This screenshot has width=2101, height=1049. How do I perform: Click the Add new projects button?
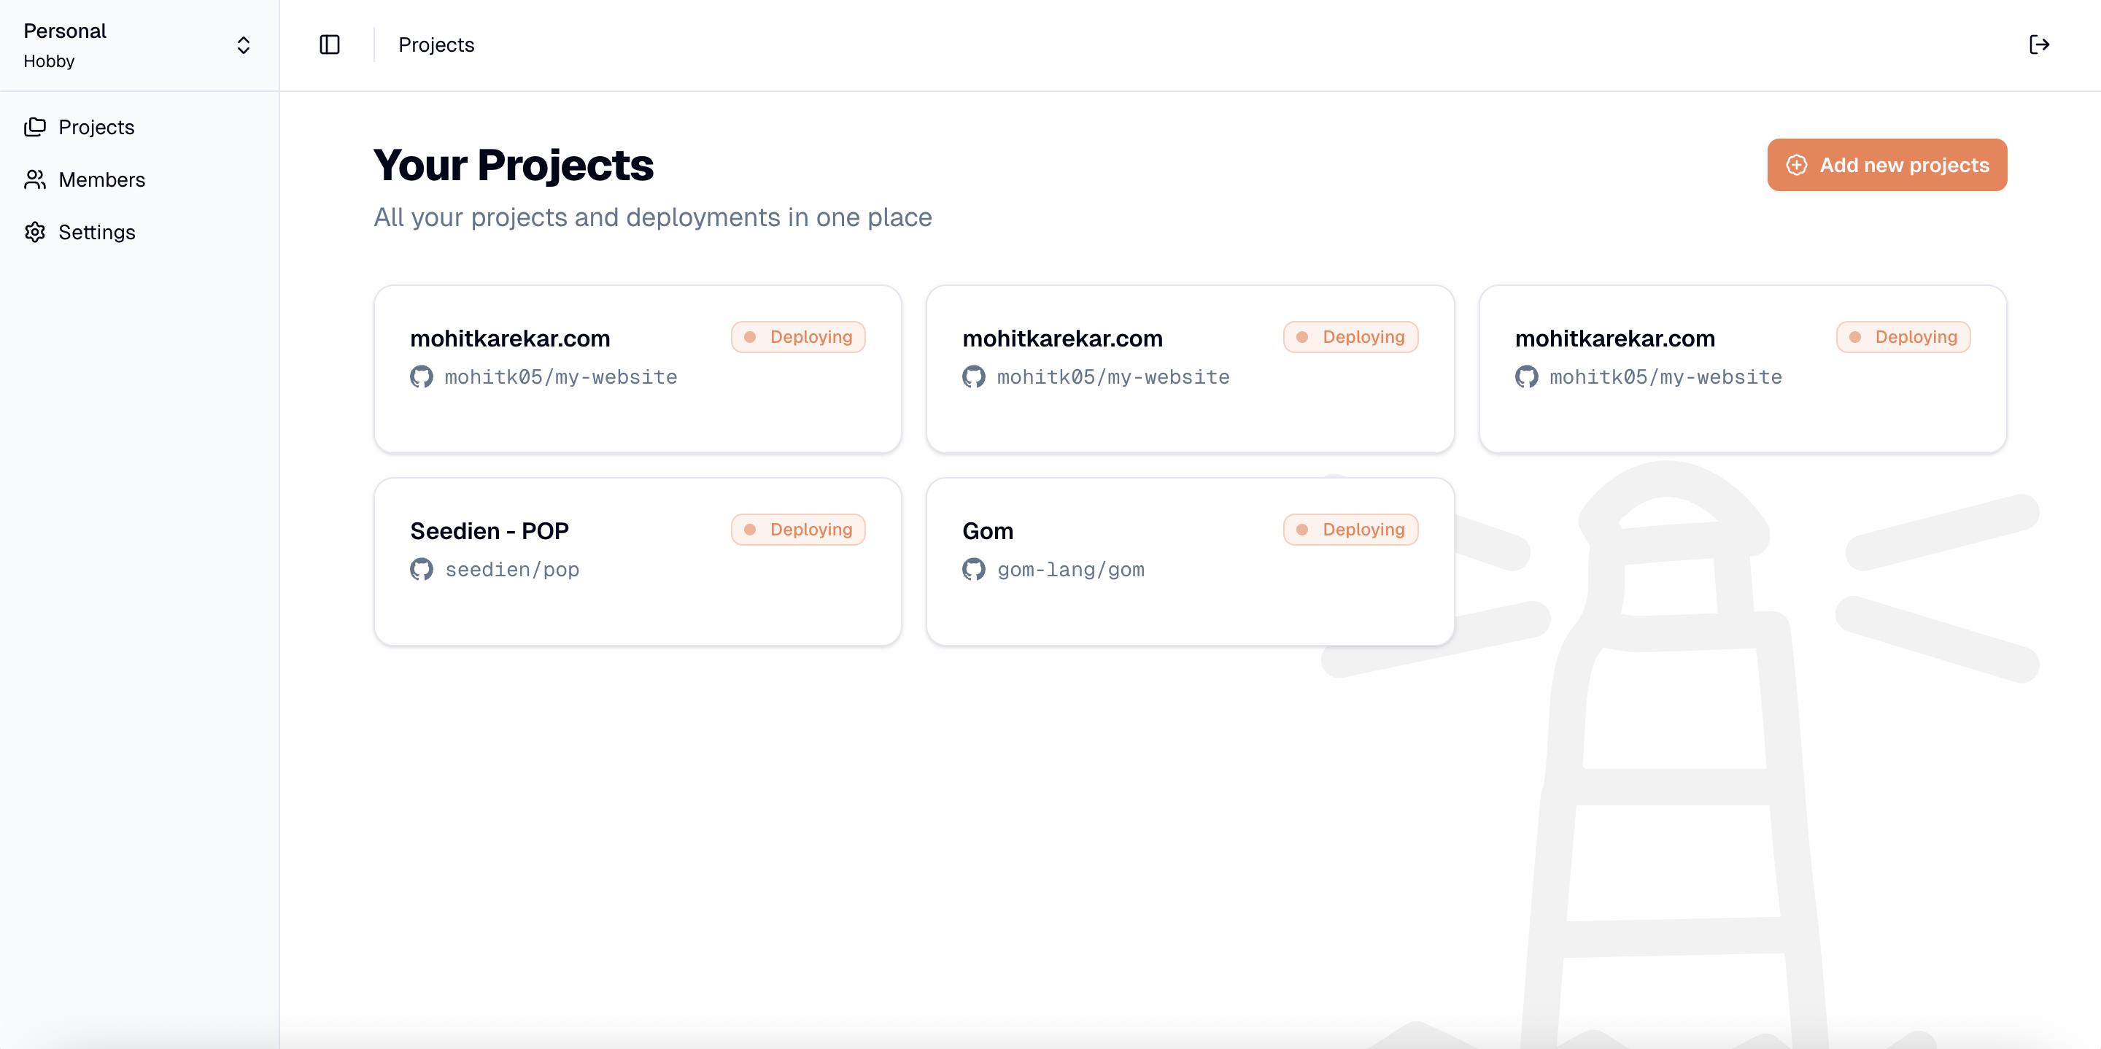(x=1887, y=165)
